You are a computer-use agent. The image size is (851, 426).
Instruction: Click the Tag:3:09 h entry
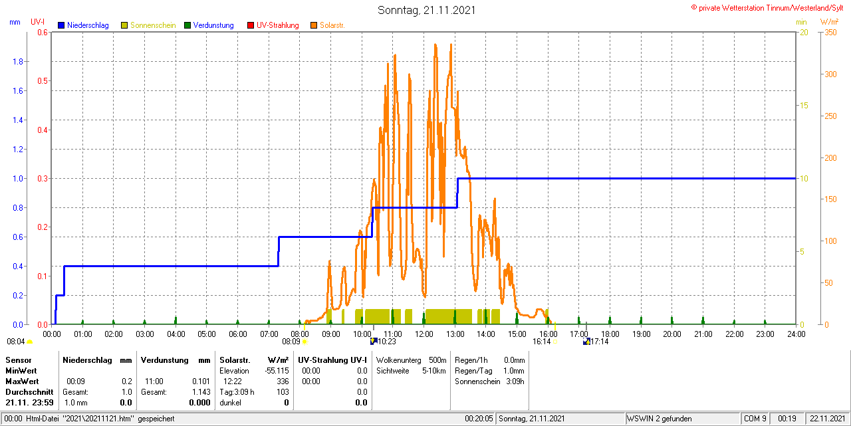(237, 392)
